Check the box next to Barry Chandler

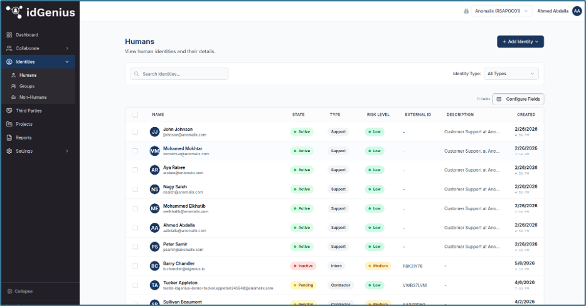point(136,266)
